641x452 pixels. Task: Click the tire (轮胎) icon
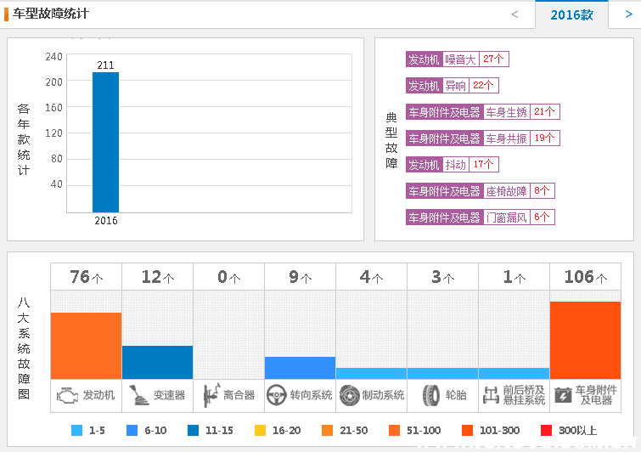point(431,395)
